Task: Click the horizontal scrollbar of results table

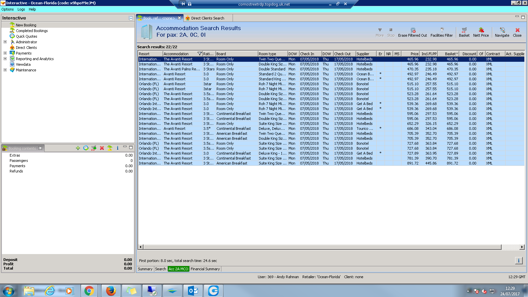Action: tap(322, 247)
